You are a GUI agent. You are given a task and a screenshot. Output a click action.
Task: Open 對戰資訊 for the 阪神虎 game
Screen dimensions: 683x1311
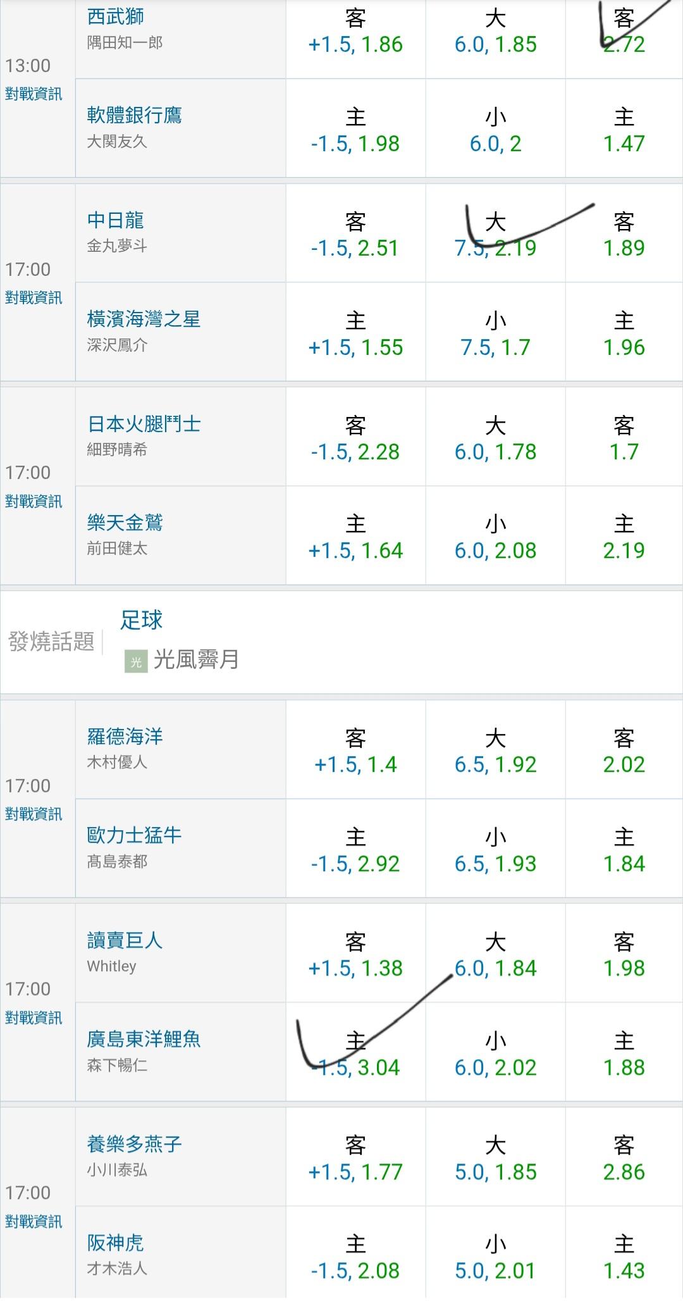click(x=34, y=1222)
